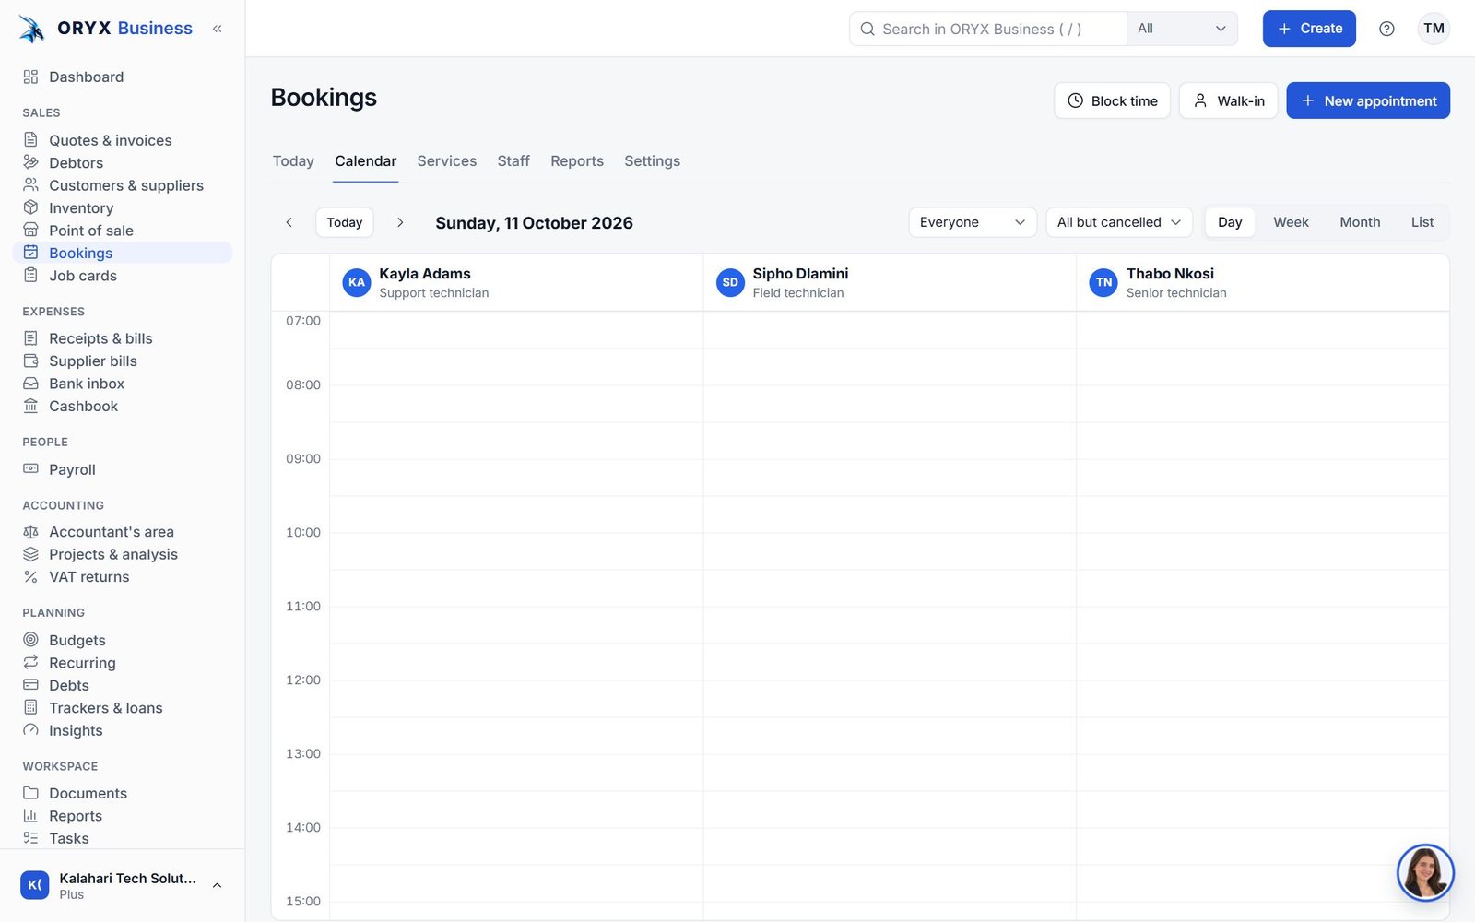Click the ORYX Business logo
1475x922 pixels.
(105, 29)
